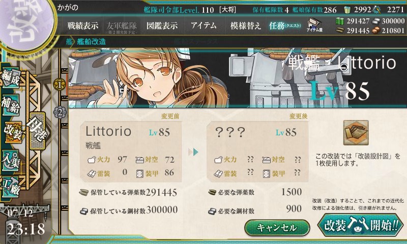Screen dimensions: 407x244
Task: Open the 改装 remodel sidebar icon
Action: click(x=12, y=132)
